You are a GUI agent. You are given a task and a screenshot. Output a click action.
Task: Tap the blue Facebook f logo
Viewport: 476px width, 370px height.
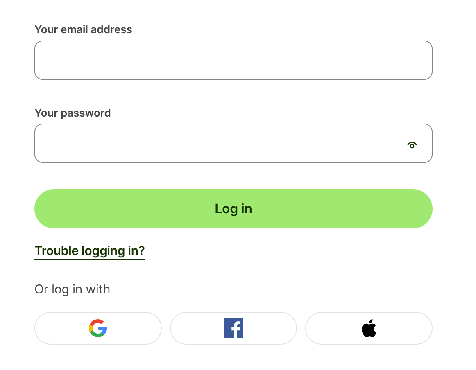[x=233, y=328]
